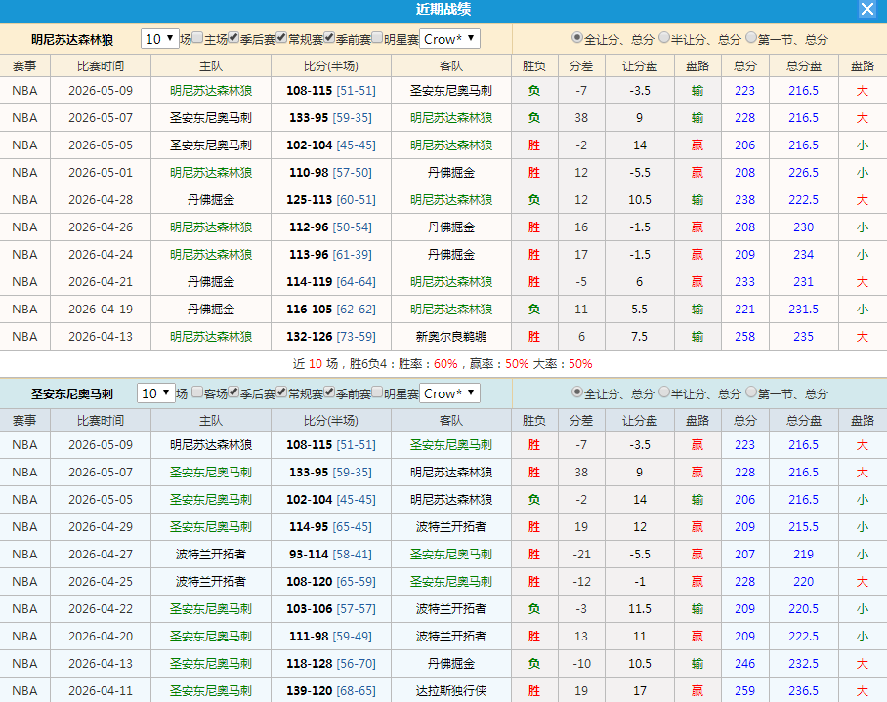
Task: Click total line 215.5
Action: 803,527
